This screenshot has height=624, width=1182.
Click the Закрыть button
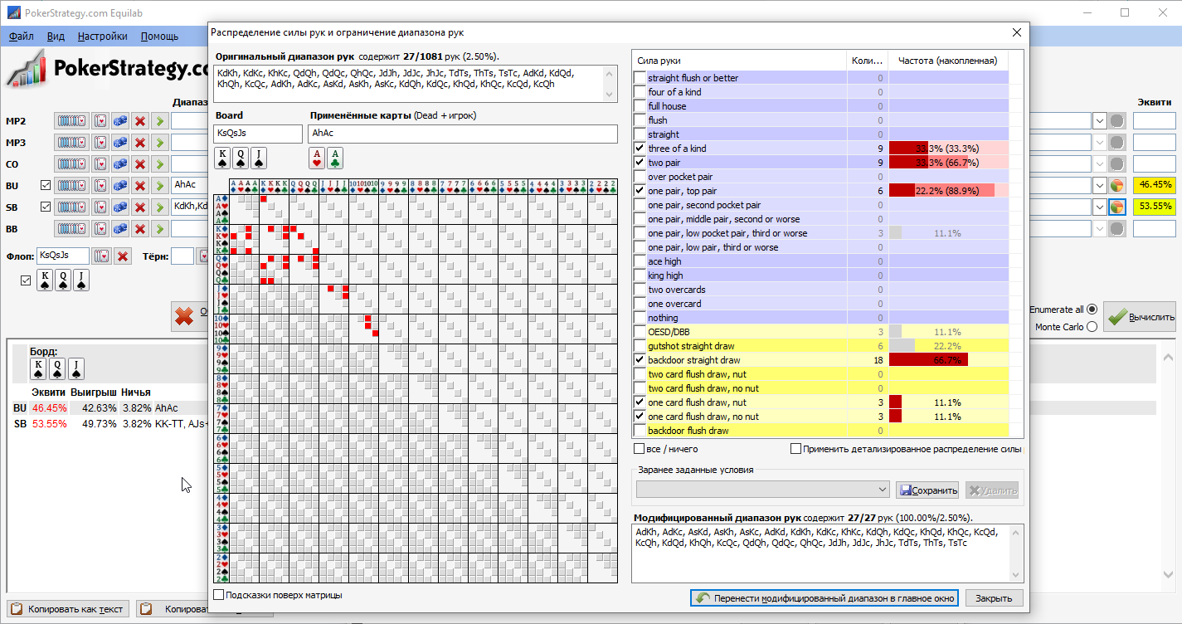click(993, 598)
